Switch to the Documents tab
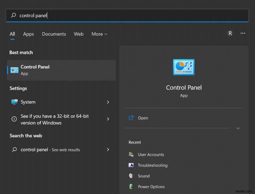 tap(54, 34)
